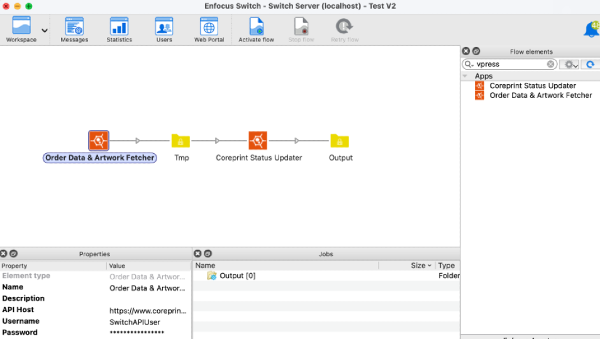
Task: Click the Property column header
Action: (53, 266)
